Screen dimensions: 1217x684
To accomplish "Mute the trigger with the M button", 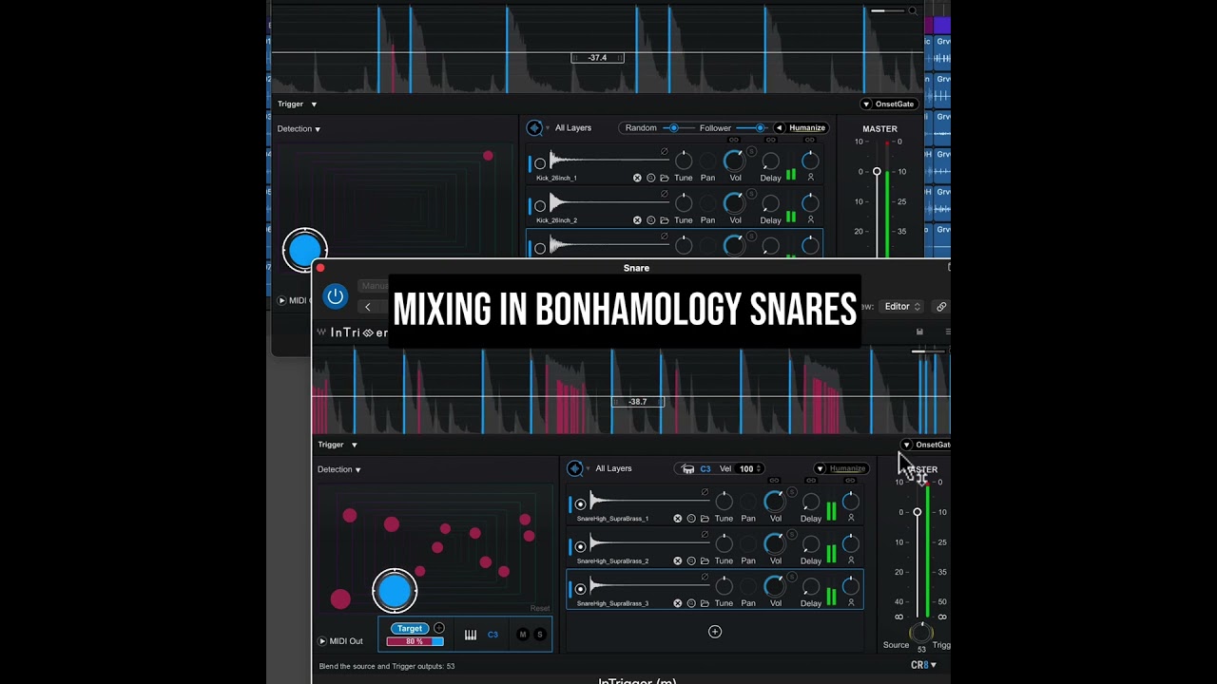I will 522,635.
